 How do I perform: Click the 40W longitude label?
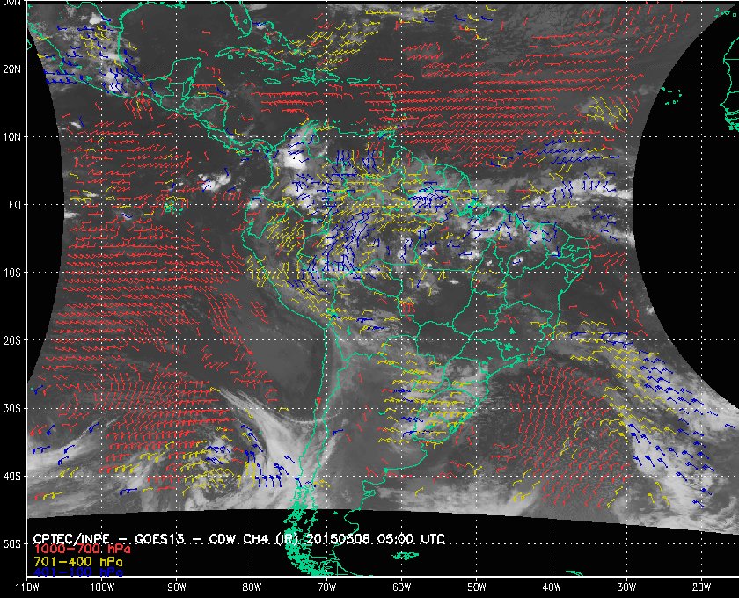(x=552, y=587)
